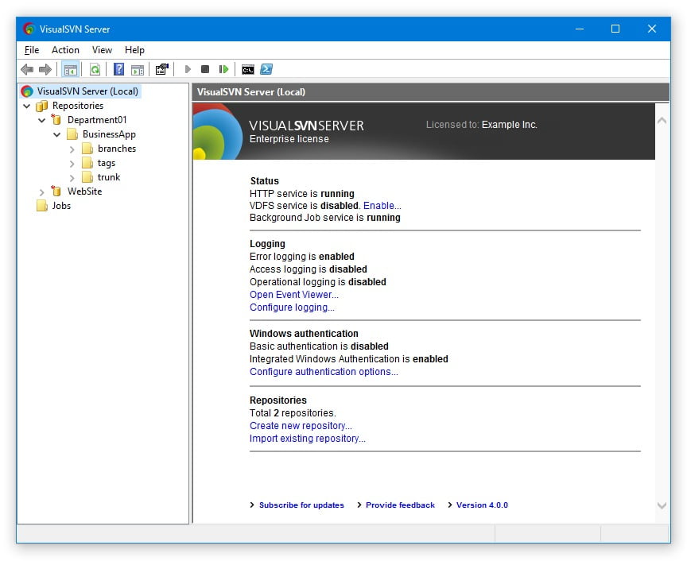The width and height of the screenshot is (687, 561).
Task: Open Help via the question mark icon
Action: pos(118,69)
